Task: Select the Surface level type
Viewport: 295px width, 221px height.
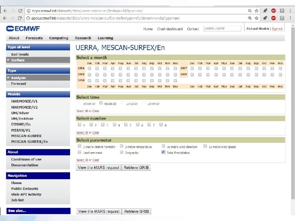Action: 38,60
